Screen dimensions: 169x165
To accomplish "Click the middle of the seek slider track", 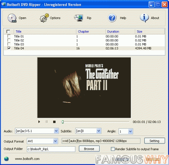I will [95, 122].
